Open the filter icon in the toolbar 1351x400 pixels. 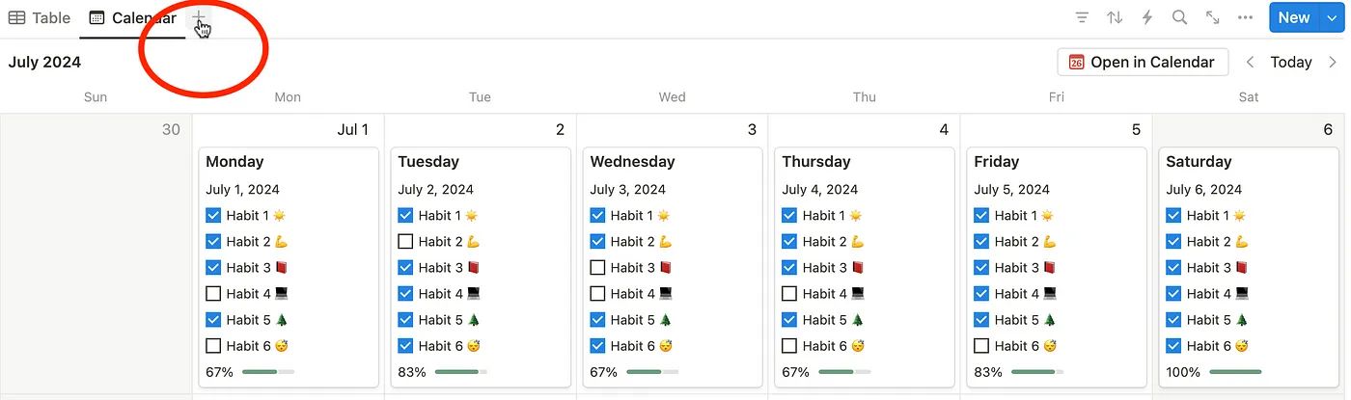[x=1082, y=17]
